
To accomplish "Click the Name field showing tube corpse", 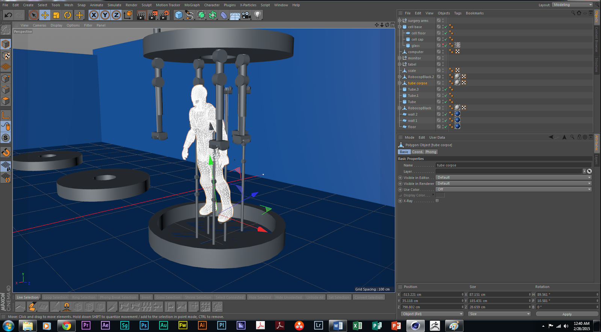I will [x=513, y=165].
